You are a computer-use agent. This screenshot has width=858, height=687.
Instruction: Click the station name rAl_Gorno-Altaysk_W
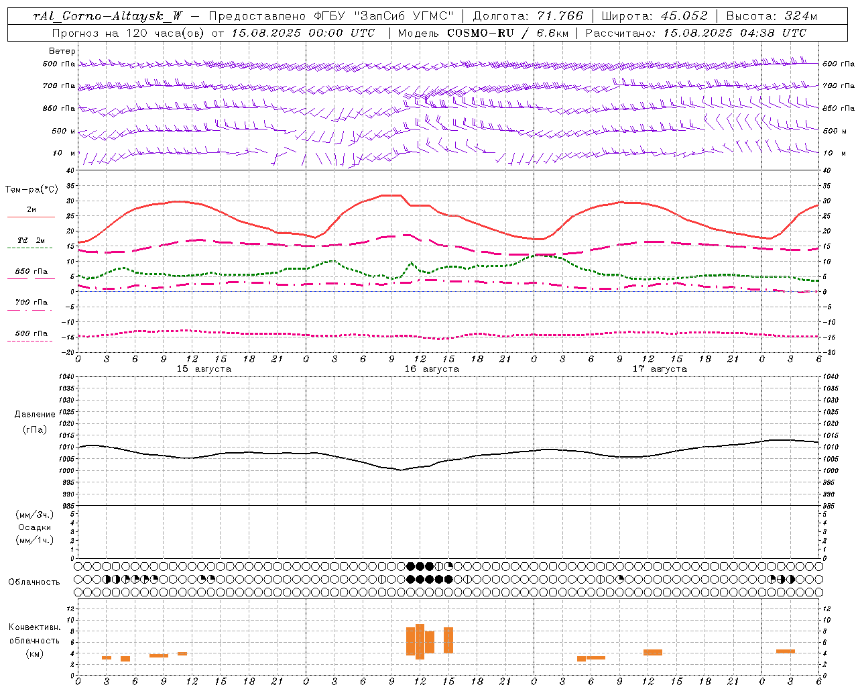click(x=107, y=16)
